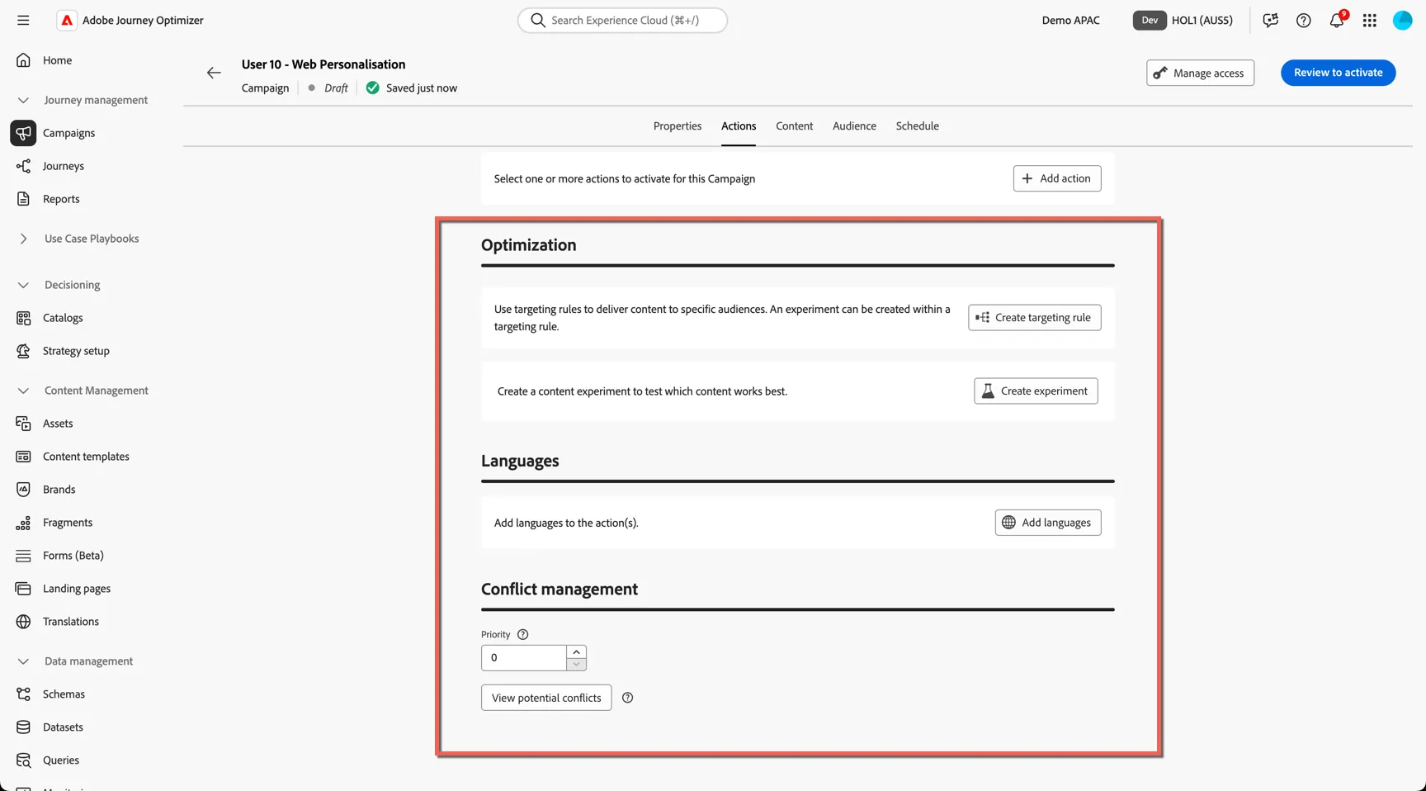Click the Home icon in sidebar

(23, 60)
